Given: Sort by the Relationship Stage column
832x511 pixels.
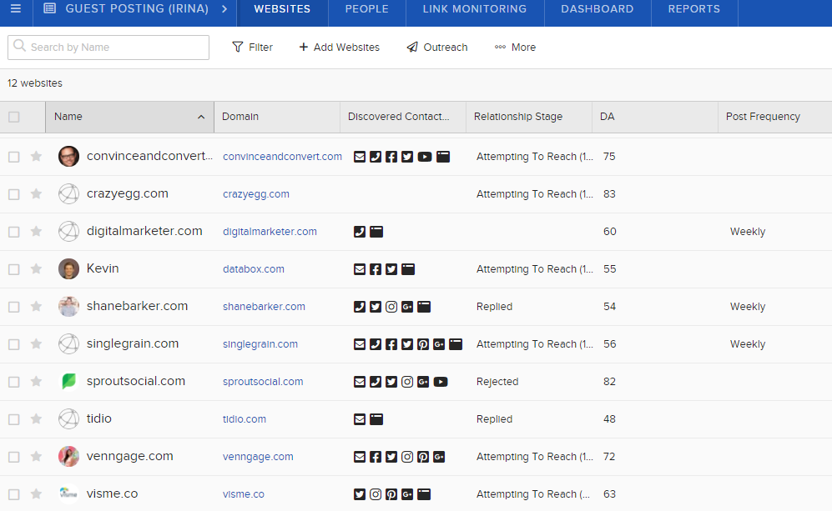Looking at the screenshot, I should (x=518, y=117).
